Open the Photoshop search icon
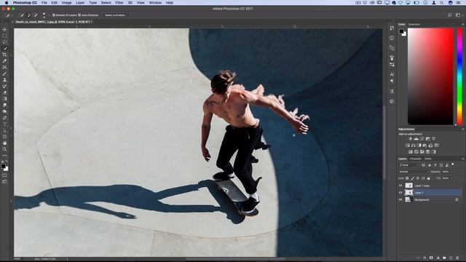The image size is (466, 262). click(450, 15)
